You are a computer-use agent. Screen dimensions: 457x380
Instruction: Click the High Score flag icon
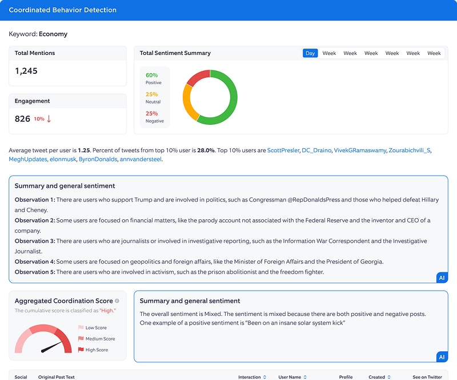(81, 350)
